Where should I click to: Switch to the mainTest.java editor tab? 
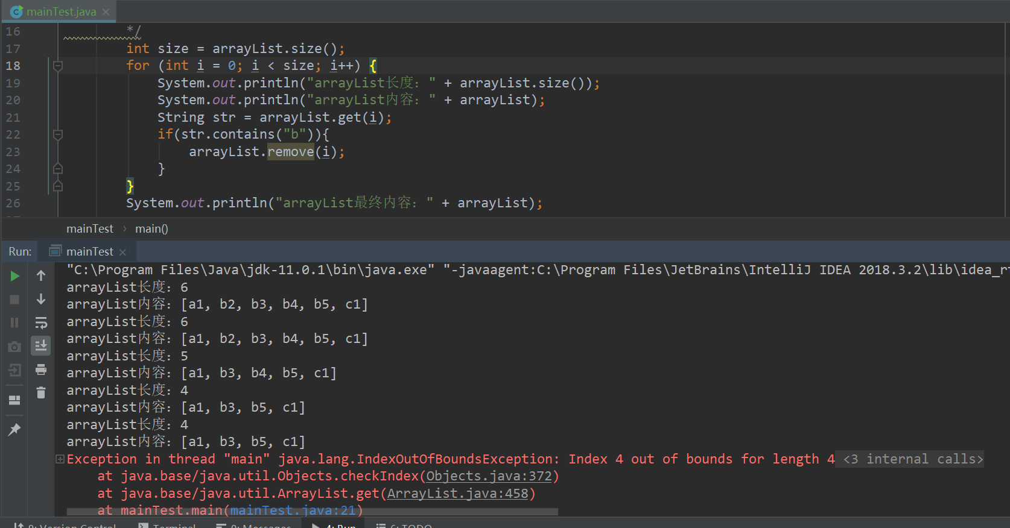[62, 11]
